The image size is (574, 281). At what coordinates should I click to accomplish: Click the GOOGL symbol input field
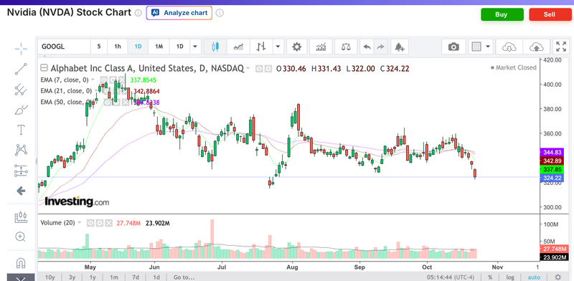click(x=64, y=47)
